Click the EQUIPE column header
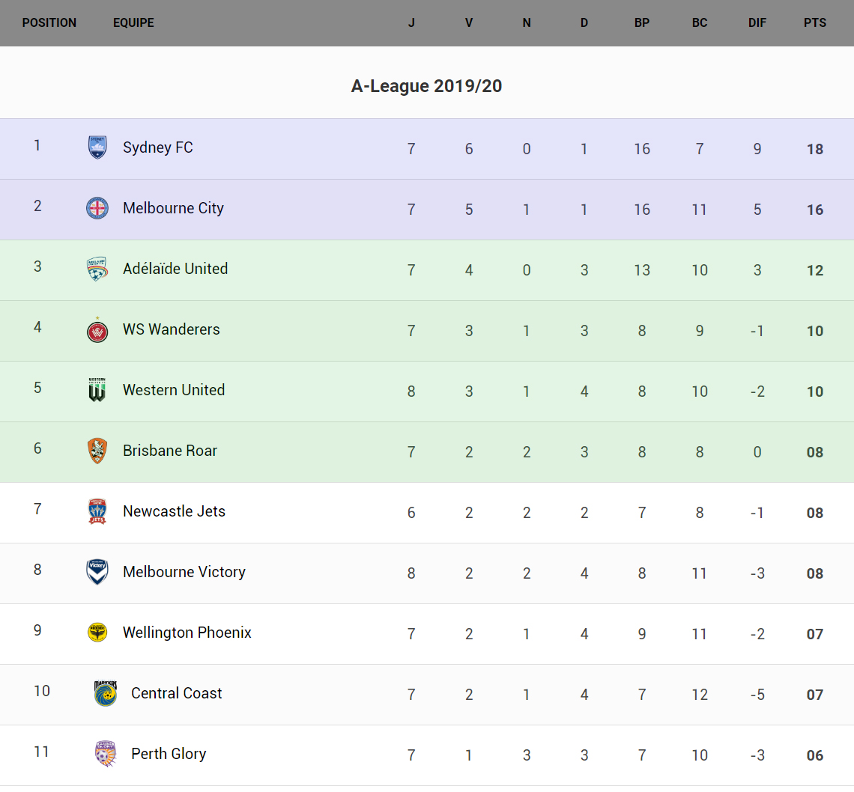Viewport: 854px width, 792px height. click(133, 22)
